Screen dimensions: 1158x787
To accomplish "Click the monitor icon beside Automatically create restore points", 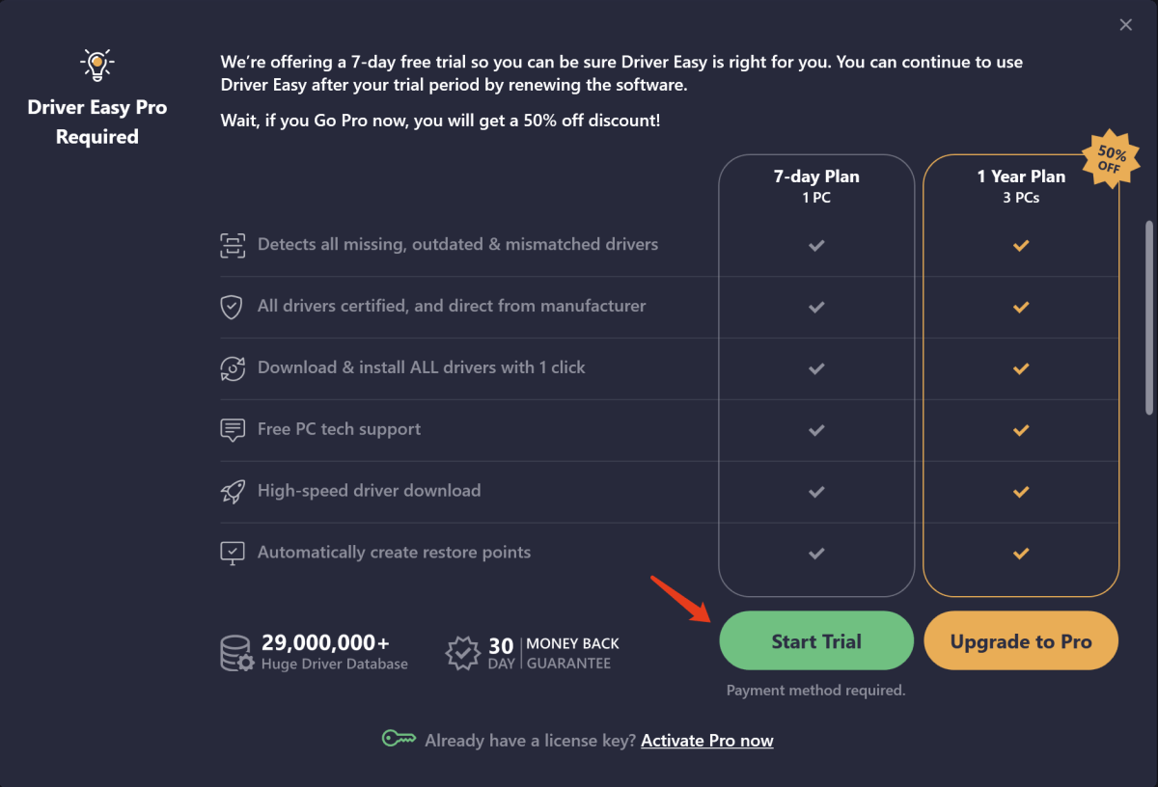I will click(x=233, y=554).
